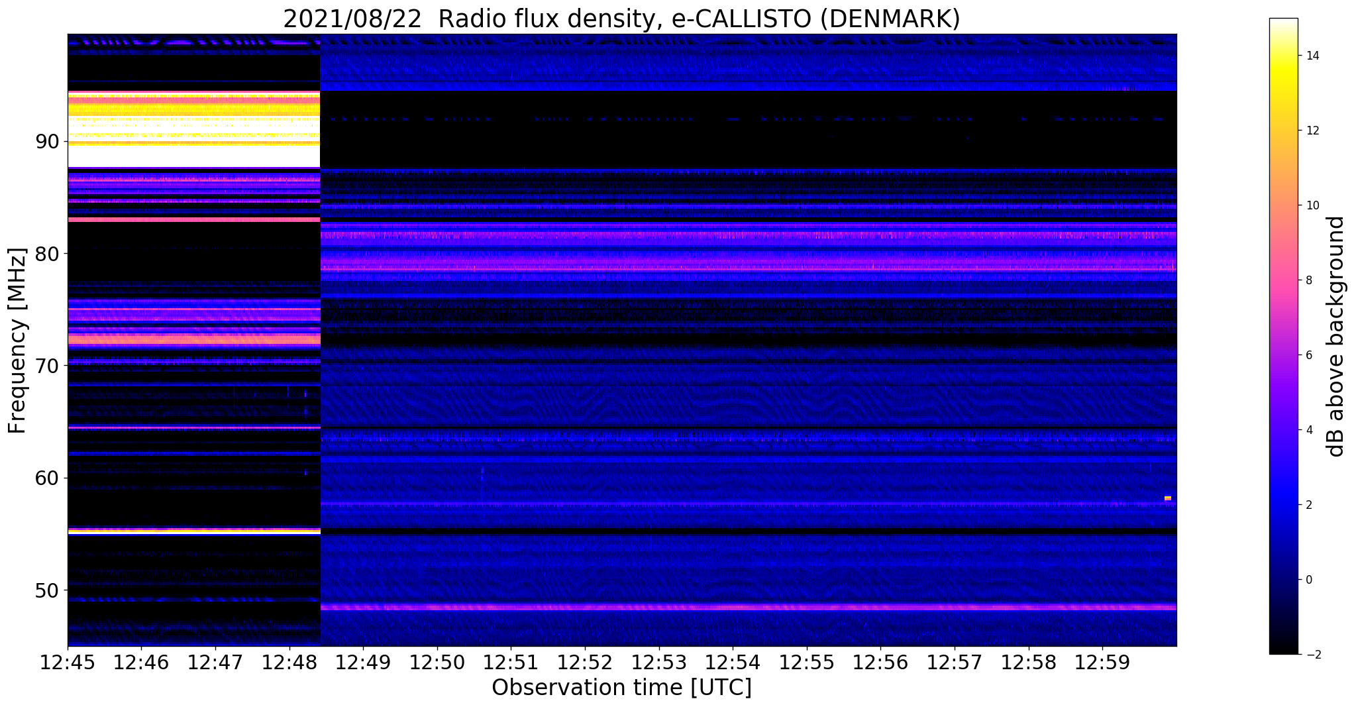Click the small orange spot near 58 MHz
The width and height of the screenshot is (1356, 707).
1168,498
